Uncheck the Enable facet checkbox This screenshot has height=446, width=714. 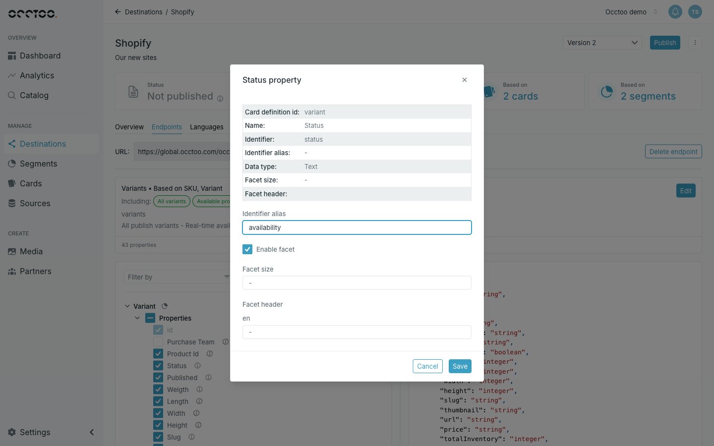pyautogui.click(x=247, y=249)
